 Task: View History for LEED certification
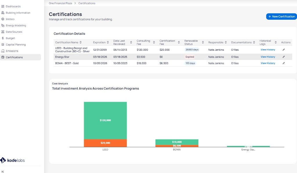click(268, 50)
